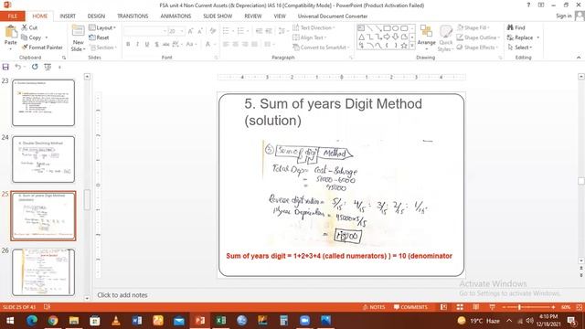
Task: Toggle Italic formatting
Action: 138,45
